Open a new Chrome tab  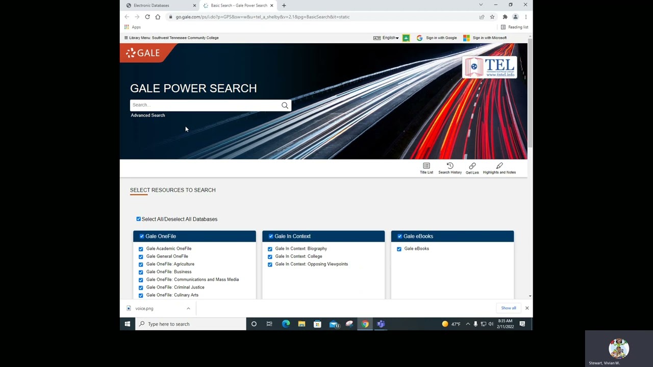[x=284, y=6]
